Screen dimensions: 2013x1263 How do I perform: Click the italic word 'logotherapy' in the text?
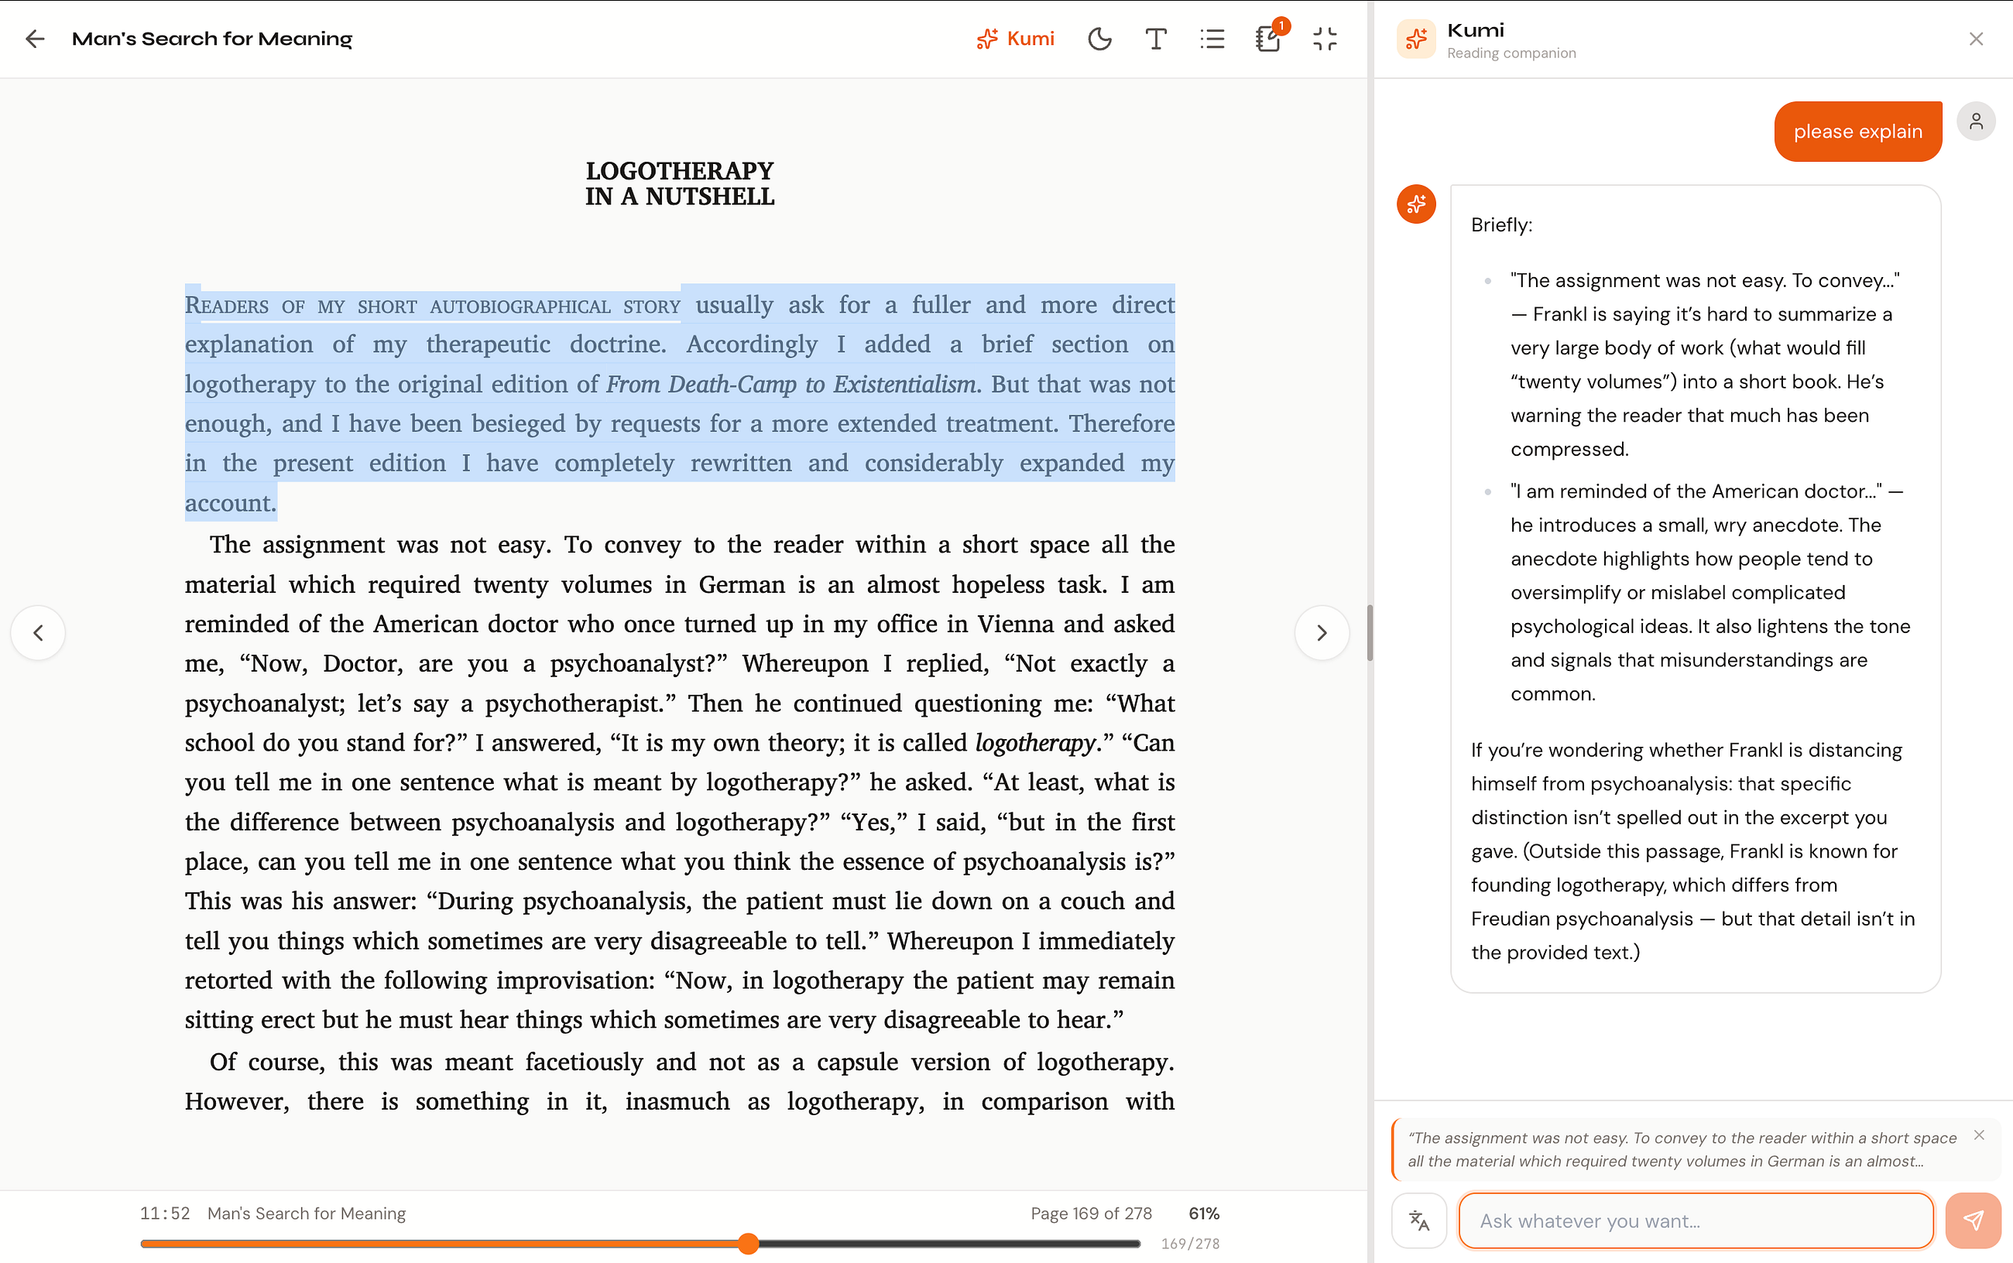[x=1034, y=743]
